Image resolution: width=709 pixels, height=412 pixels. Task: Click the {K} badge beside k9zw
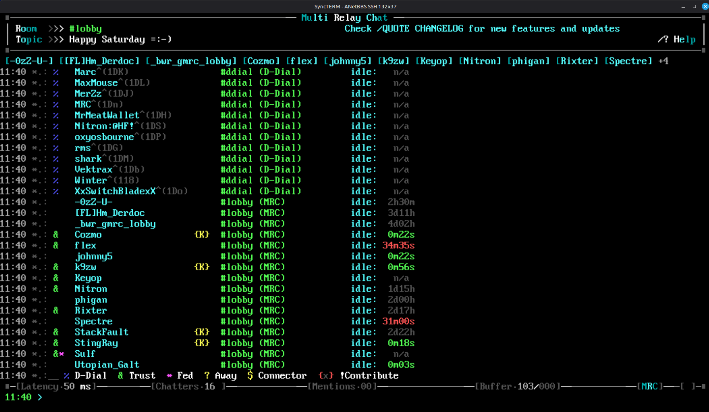click(202, 267)
